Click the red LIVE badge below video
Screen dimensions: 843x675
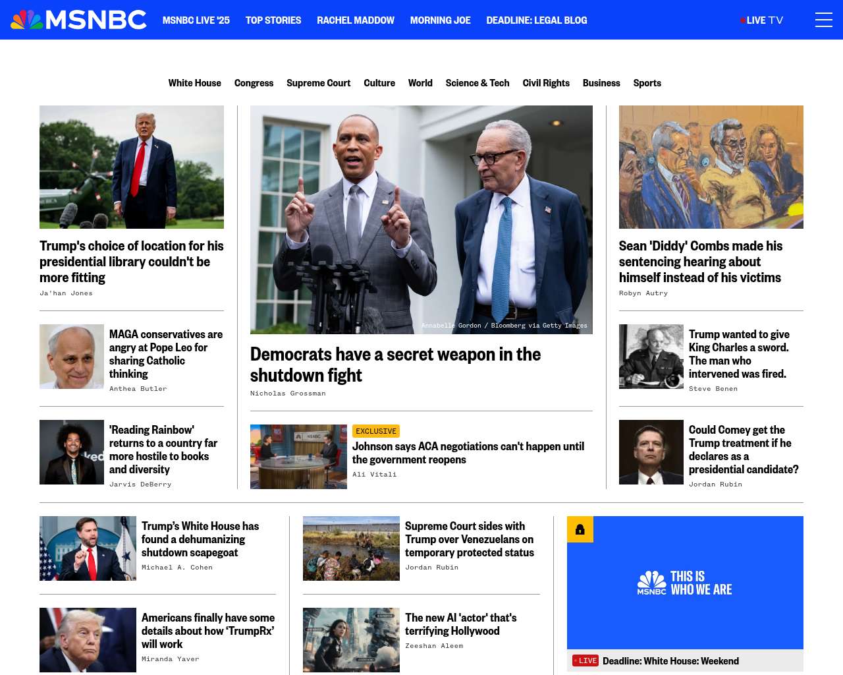pyautogui.click(x=585, y=660)
